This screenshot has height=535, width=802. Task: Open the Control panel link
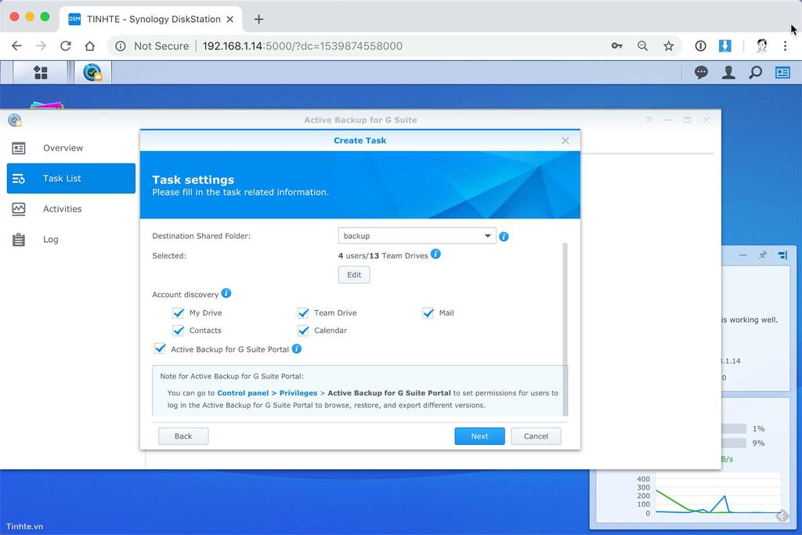click(x=243, y=392)
